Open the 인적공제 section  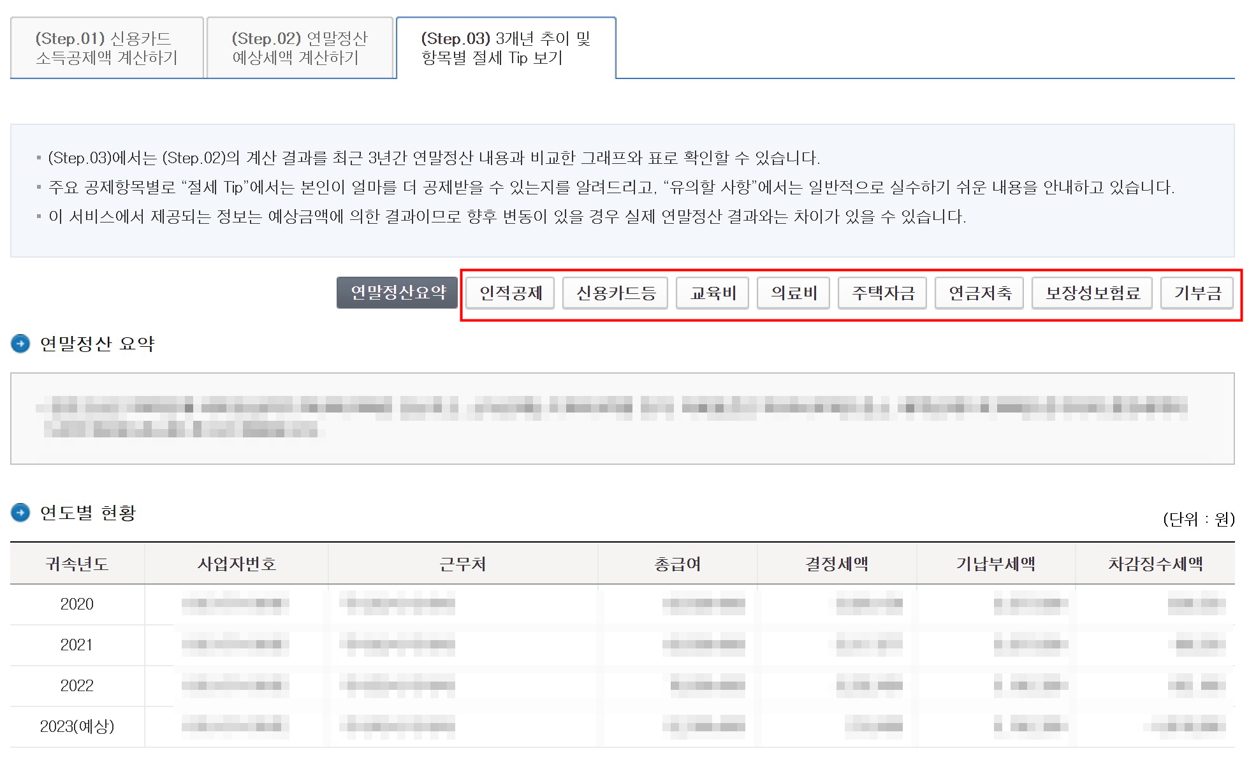[510, 293]
